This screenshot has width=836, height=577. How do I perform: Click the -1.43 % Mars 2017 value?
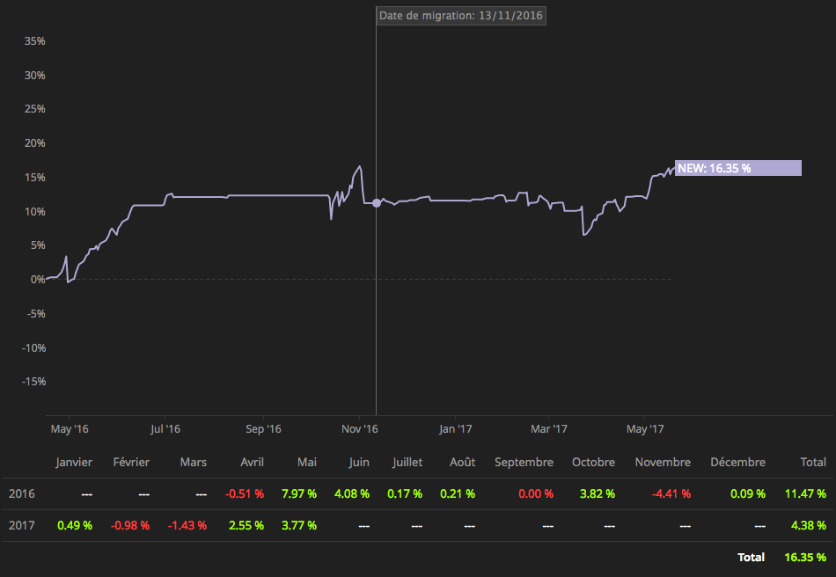187,525
